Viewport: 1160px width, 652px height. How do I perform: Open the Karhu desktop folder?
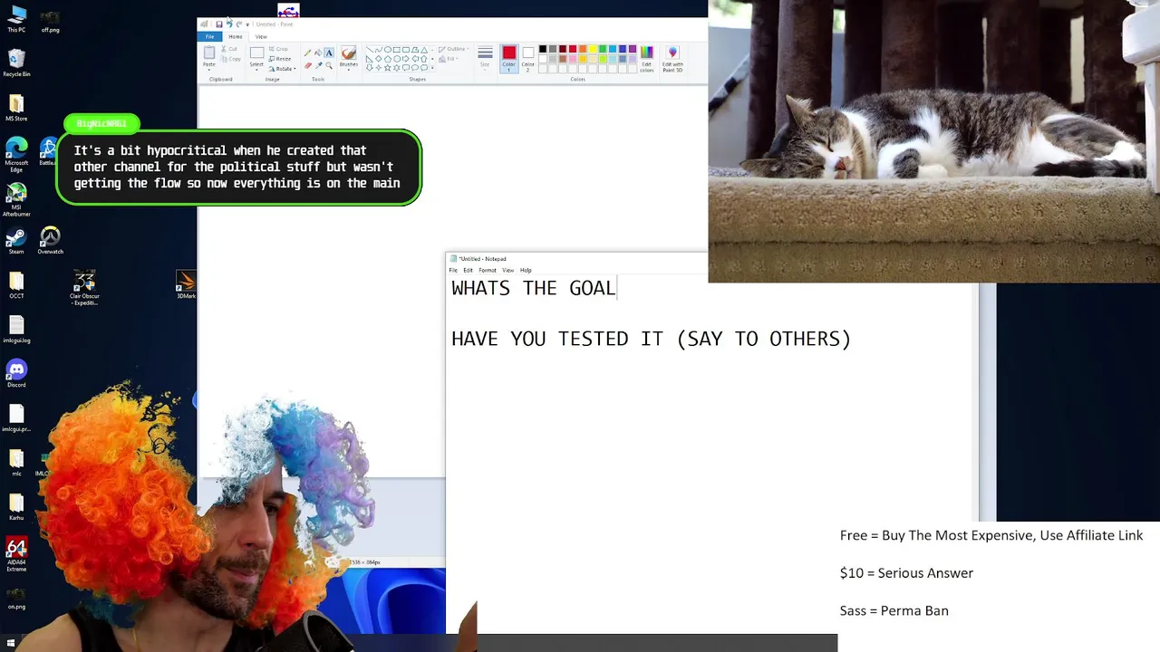coord(16,506)
